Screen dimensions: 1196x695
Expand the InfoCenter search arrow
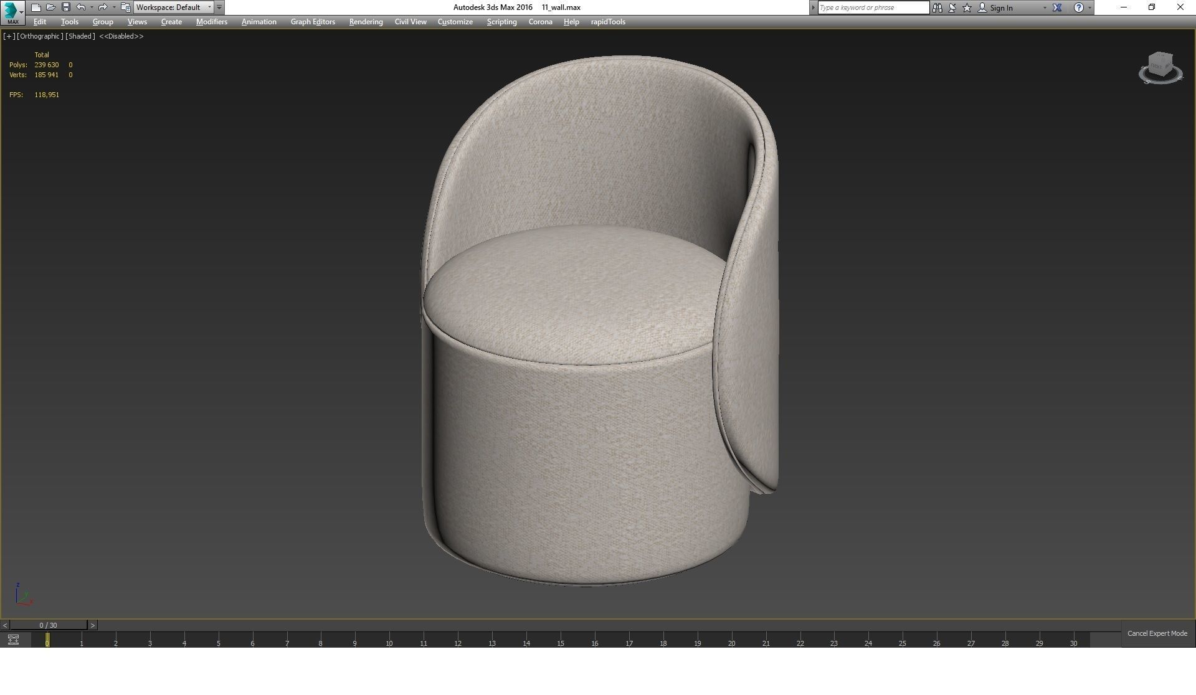pos(813,7)
